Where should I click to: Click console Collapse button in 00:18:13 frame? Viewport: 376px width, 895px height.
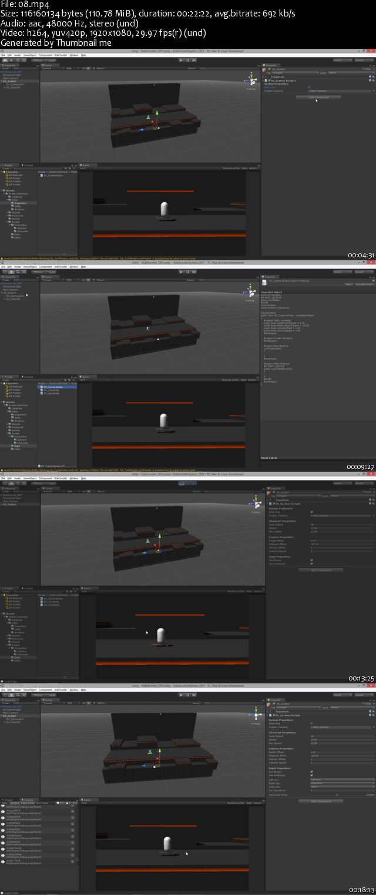pyautogui.click(x=15, y=803)
